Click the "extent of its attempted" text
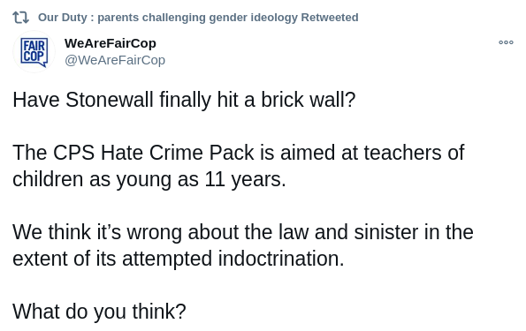Image resolution: width=526 pixels, height=331 pixels. tap(112, 259)
